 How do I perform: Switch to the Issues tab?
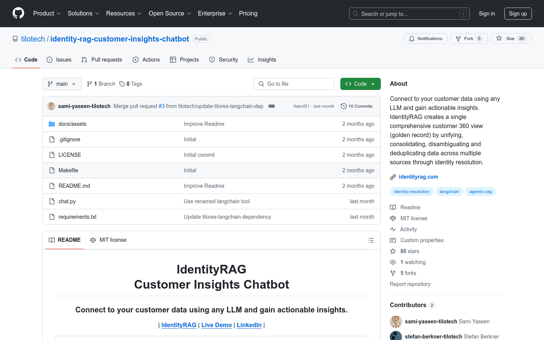pos(59,60)
